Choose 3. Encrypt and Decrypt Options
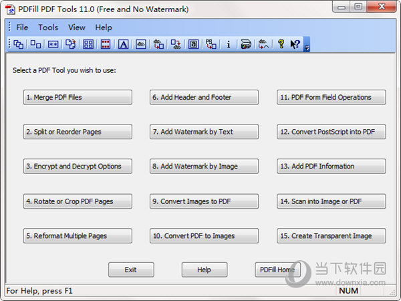Image resolution: width=401 pixels, height=301 pixels. click(x=78, y=167)
